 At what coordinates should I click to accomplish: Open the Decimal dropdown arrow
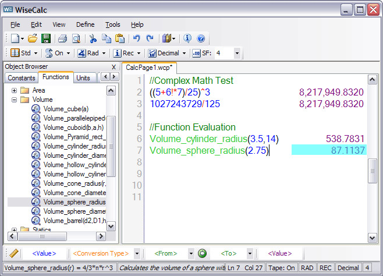[x=184, y=53]
